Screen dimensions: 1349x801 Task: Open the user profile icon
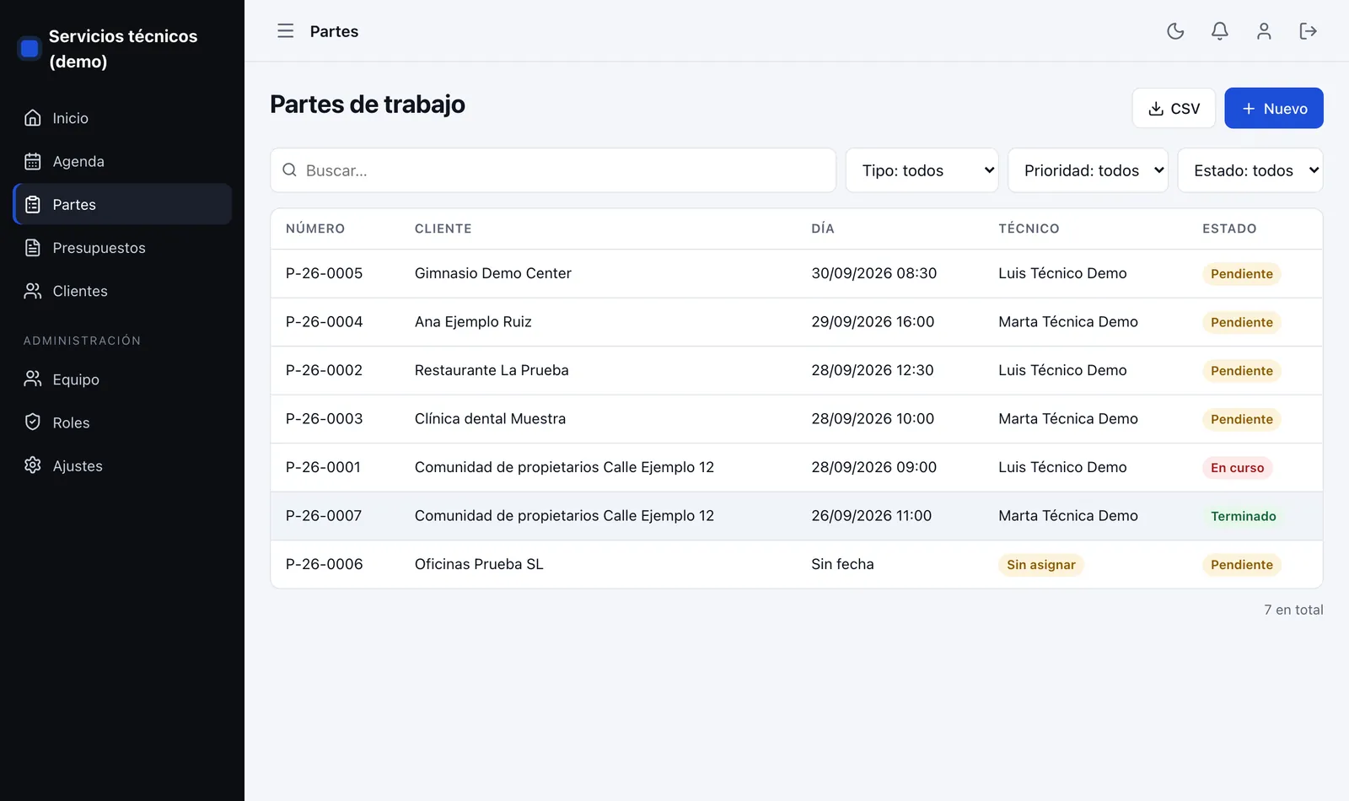point(1264,31)
